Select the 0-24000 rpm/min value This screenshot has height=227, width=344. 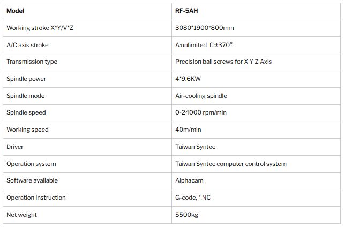(201, 112)
